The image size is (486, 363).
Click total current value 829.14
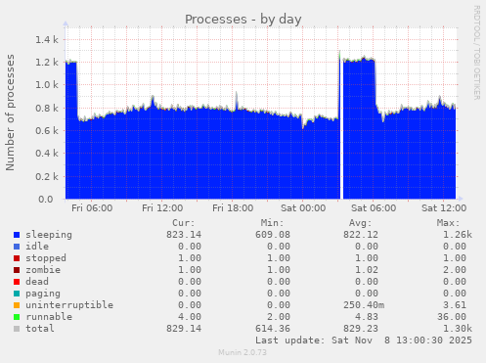[x=184, y=329]
